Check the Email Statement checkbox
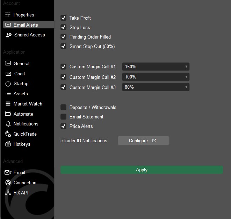The image size is (231, 219). 63,117
